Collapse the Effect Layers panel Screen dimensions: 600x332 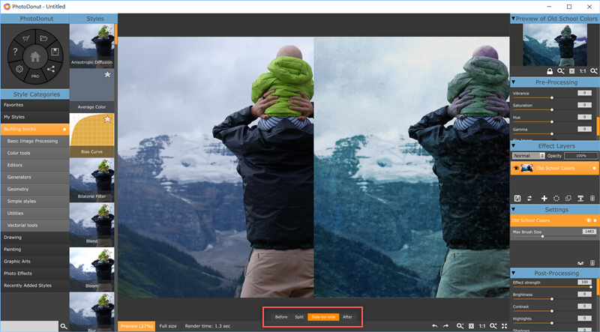pos(513,145)
